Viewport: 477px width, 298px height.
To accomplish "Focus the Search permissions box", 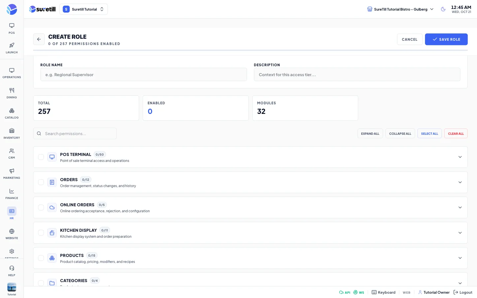I will pyautogui.click(x=75, y=133).
